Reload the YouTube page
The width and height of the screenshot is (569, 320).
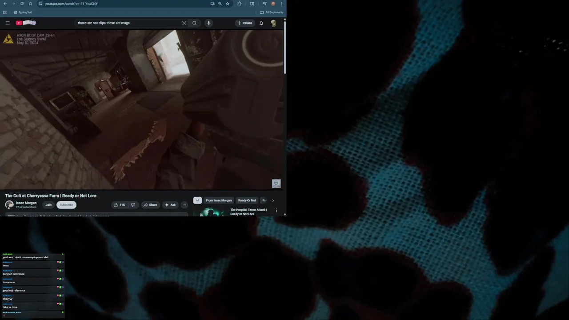(22, 4)
